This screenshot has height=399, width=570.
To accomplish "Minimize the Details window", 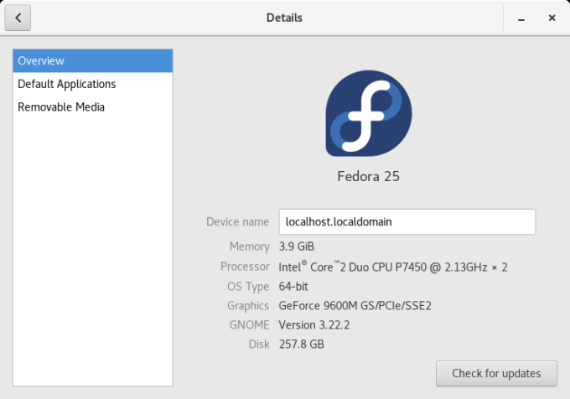I will tap(521, 18).
